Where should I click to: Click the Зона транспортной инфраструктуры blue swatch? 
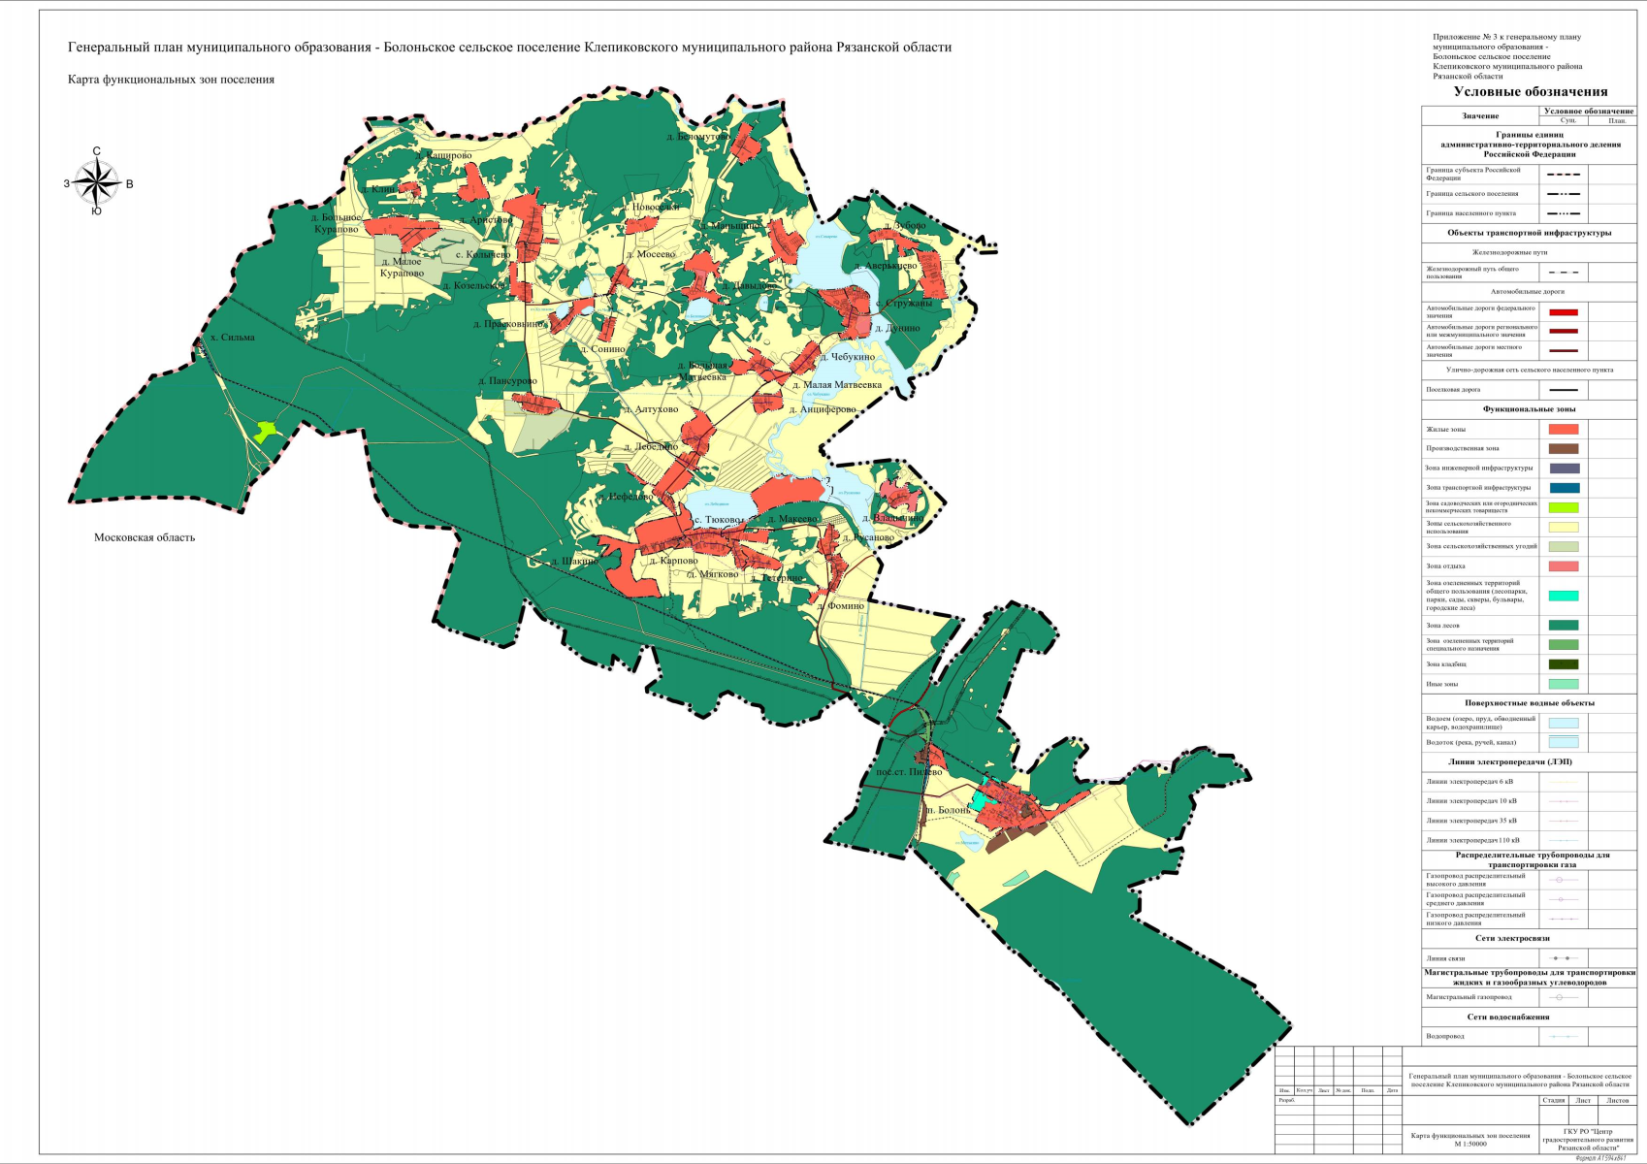[1563, 488]
